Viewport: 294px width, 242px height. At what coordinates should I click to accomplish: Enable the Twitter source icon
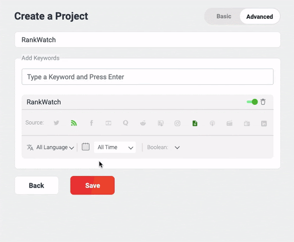(56, 123)
